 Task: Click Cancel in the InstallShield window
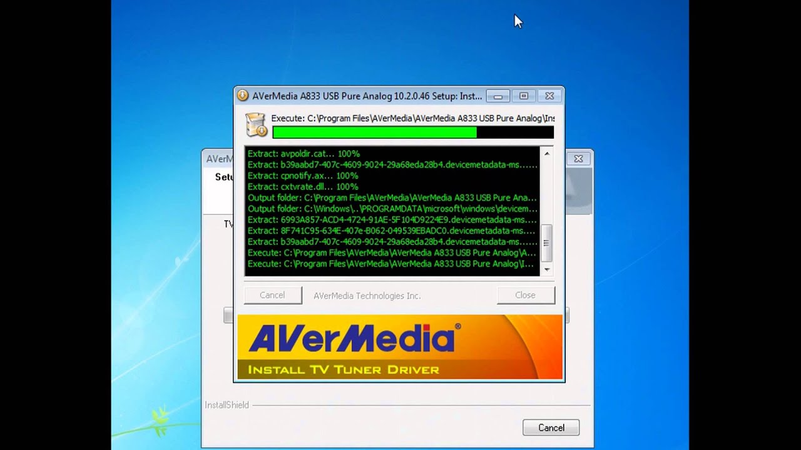coord(551,427)
